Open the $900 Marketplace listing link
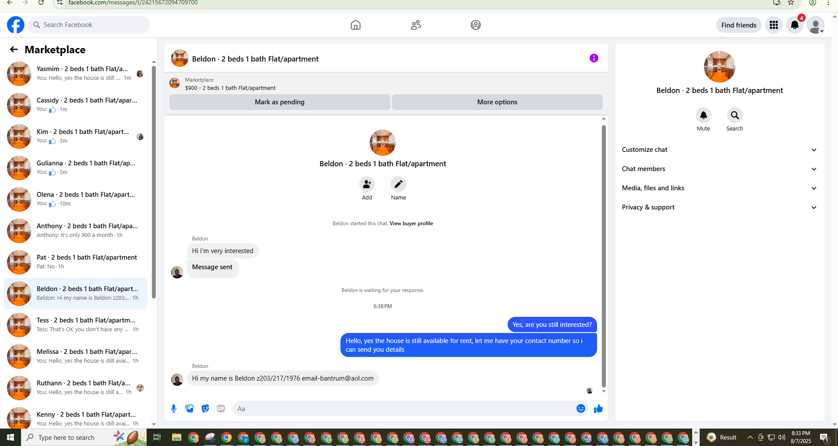 [230, 88]
